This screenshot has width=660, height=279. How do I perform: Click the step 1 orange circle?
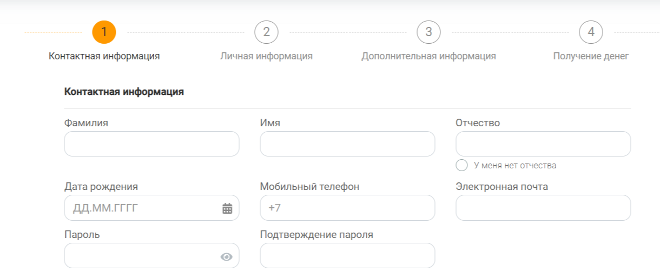point(104,32)
